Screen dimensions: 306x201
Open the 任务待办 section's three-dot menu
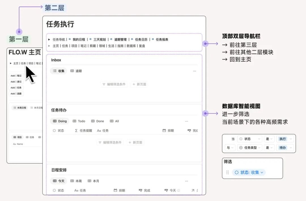[186, 121]
